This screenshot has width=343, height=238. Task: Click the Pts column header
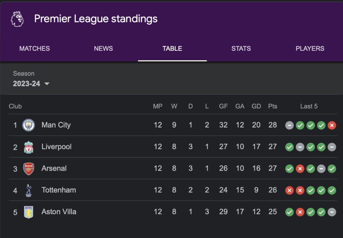coord(273,106)
